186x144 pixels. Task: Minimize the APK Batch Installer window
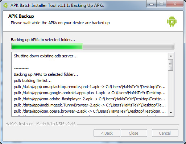[152, 4]
